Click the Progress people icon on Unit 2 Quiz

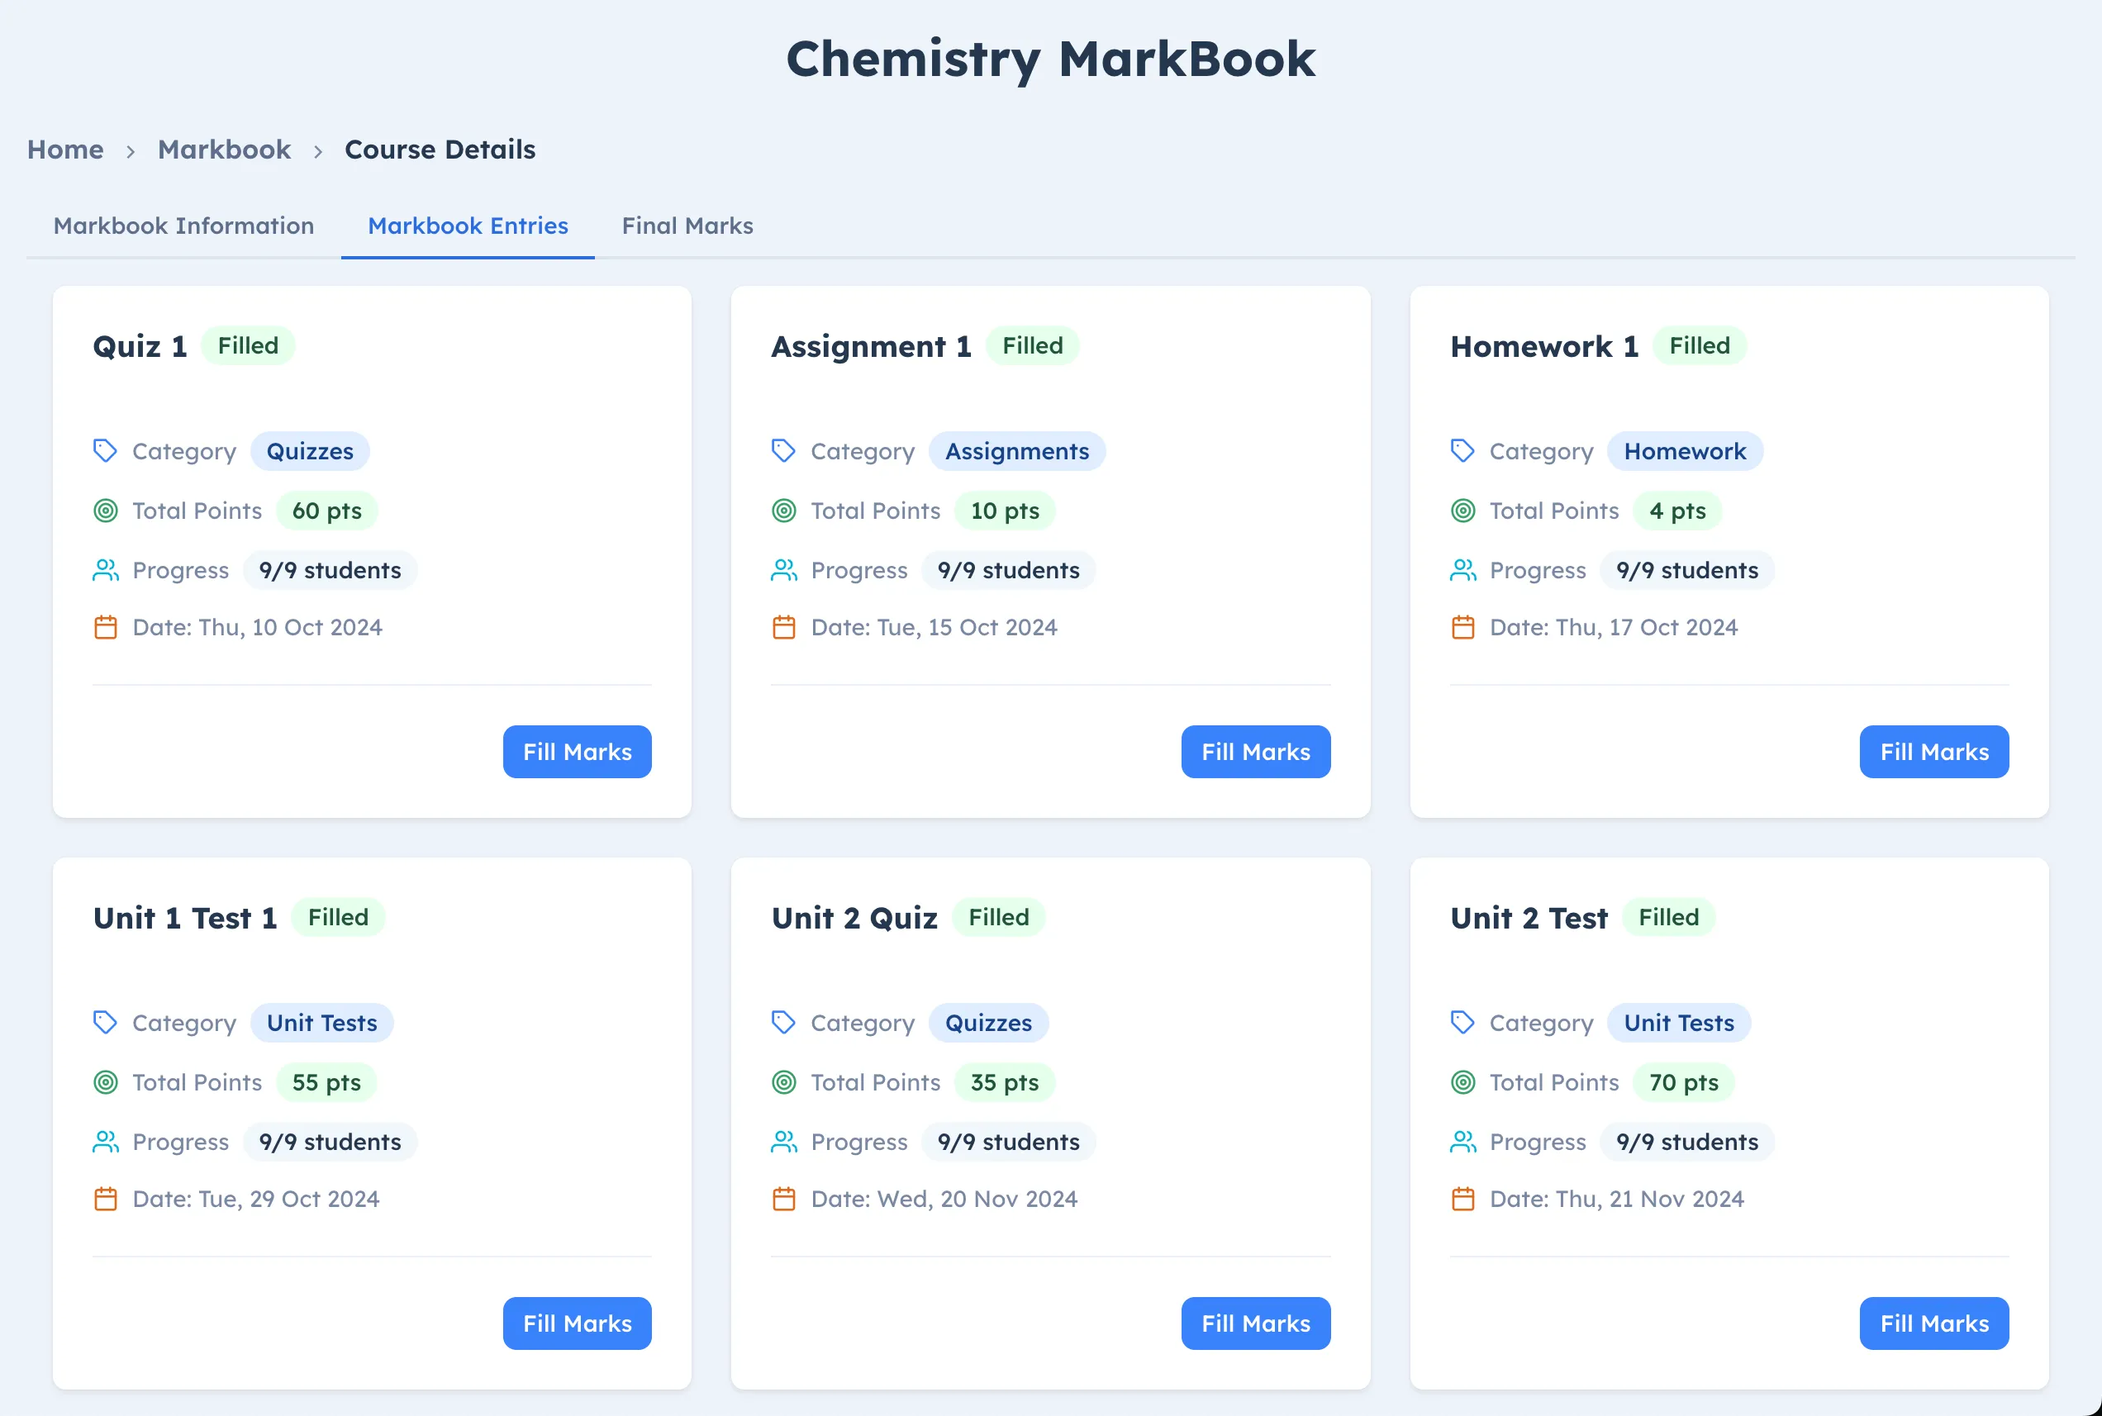coord(785,1142)
